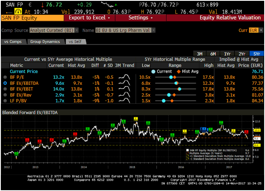Open the Comp Source Analyst Curated dropdown
Image resolution: width=265 pixels, height=191 pixels.
click(x=54, y=30)
